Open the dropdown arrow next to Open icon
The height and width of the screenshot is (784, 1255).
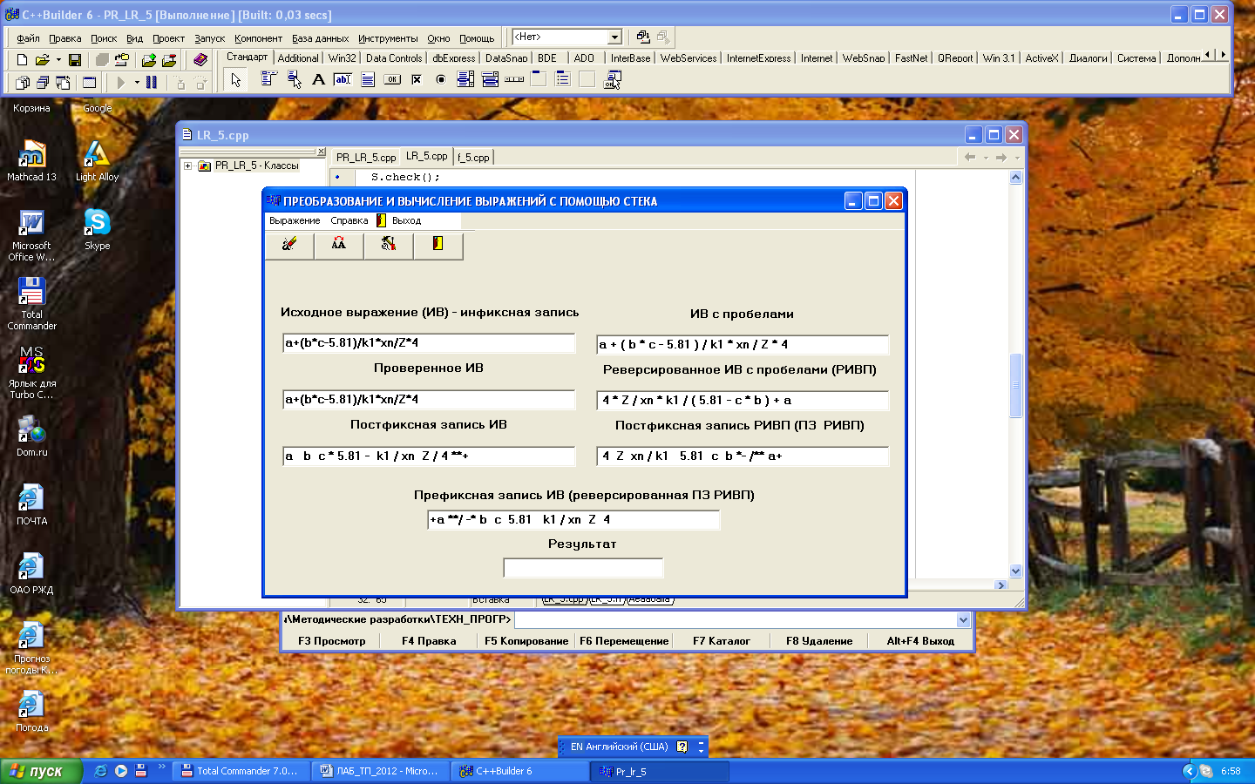click(x=58, y=59)
